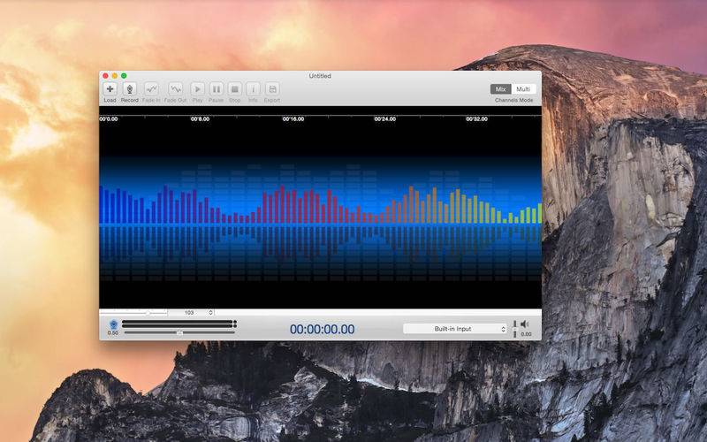
Task: Open the Built-in Input device dropdown
Action: tap(455, 329)
